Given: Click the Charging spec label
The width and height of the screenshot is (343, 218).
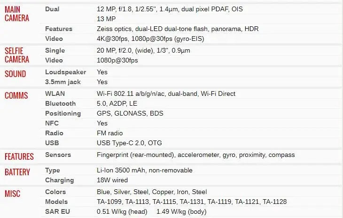Looking at the screenshot, I should pyautogui.click(x=60, y=180).
